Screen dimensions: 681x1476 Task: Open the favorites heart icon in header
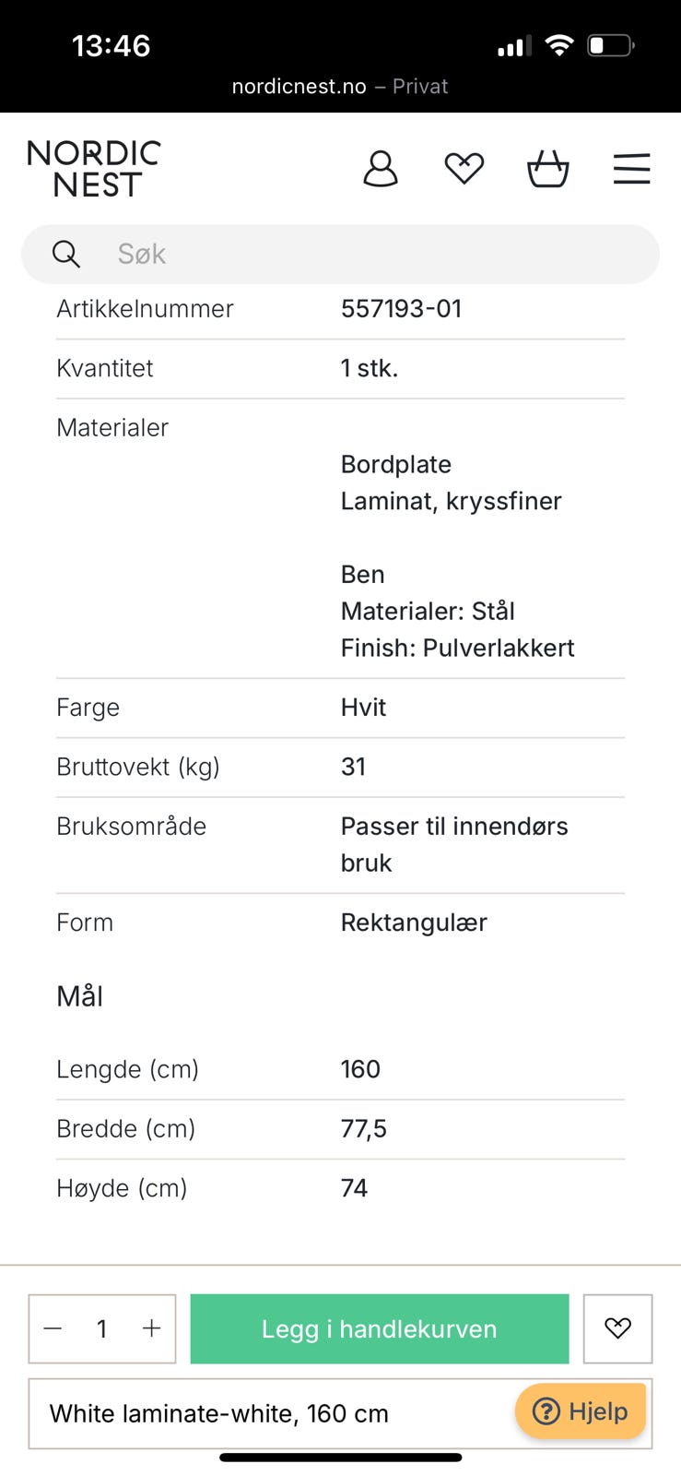point(464,169)
